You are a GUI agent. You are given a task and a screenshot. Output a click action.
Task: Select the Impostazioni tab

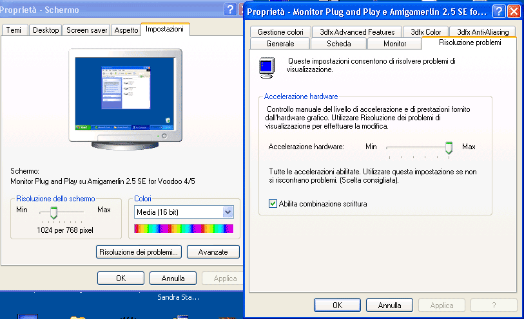[x=165, y=29]
